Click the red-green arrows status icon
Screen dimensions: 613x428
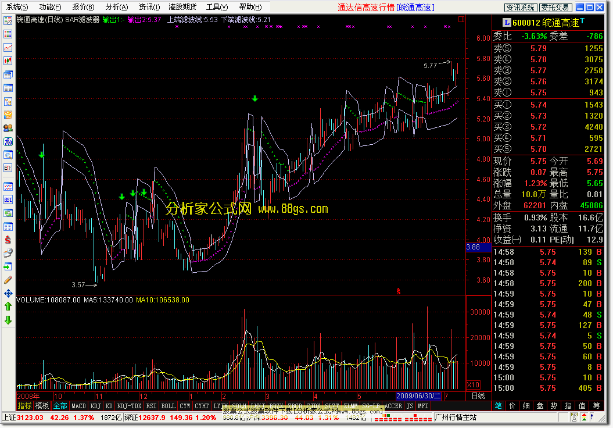[x=584, y=417]
